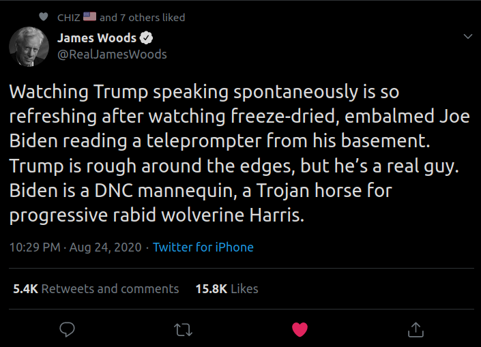View the 5.4K Retweets and comments
This screenshot has width=481, height=347.
pyautogui.click(x=96, y=289)
